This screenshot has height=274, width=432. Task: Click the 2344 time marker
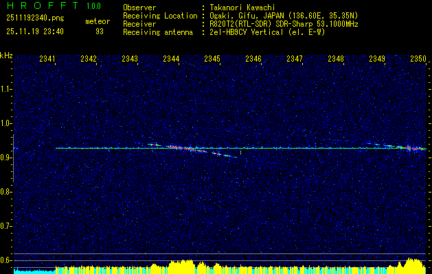[x=171, y=58]
